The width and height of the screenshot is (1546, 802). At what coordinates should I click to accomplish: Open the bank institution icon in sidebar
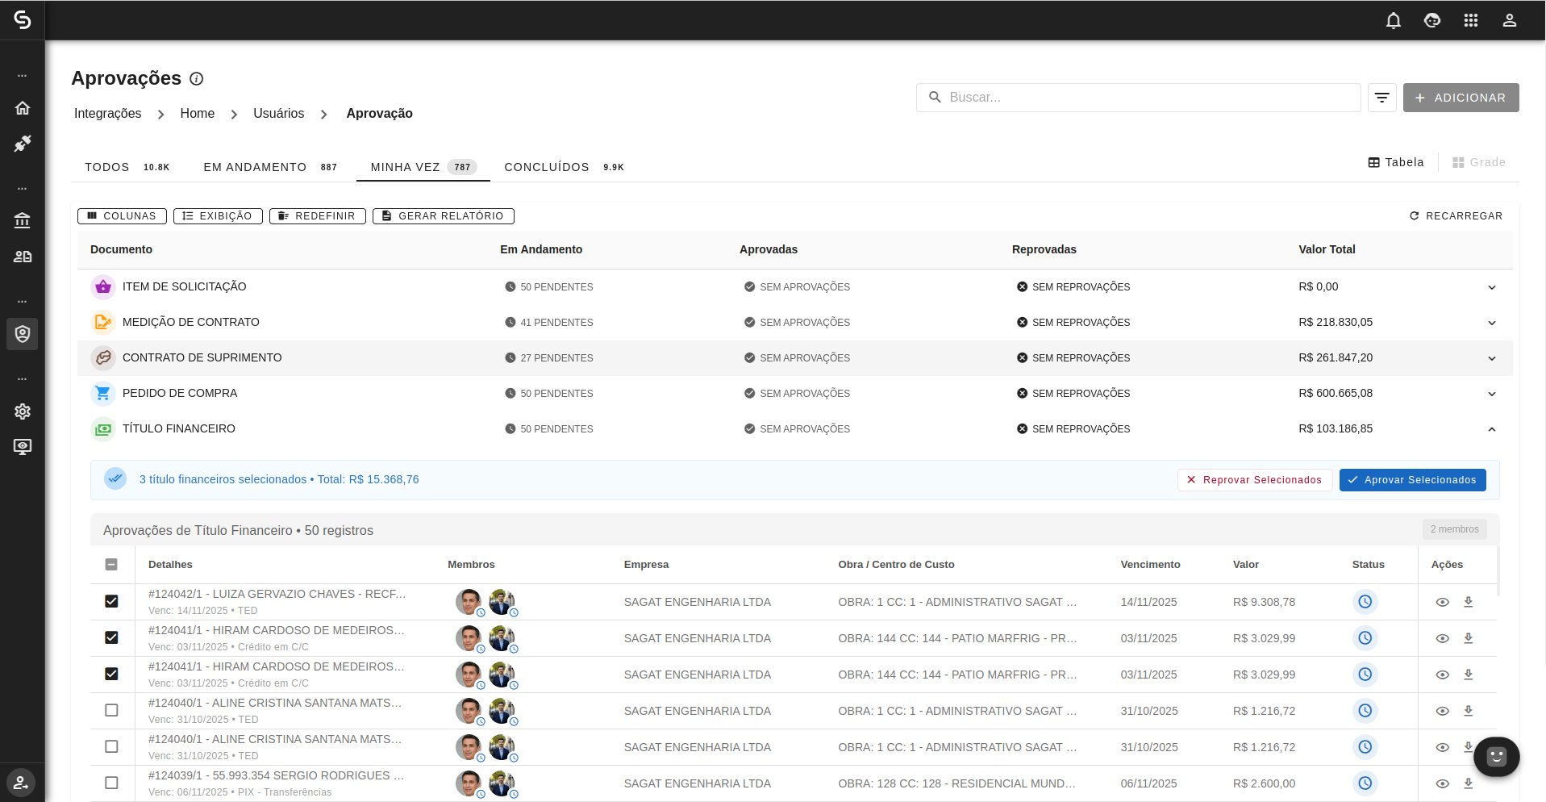[x=23, y=220]
